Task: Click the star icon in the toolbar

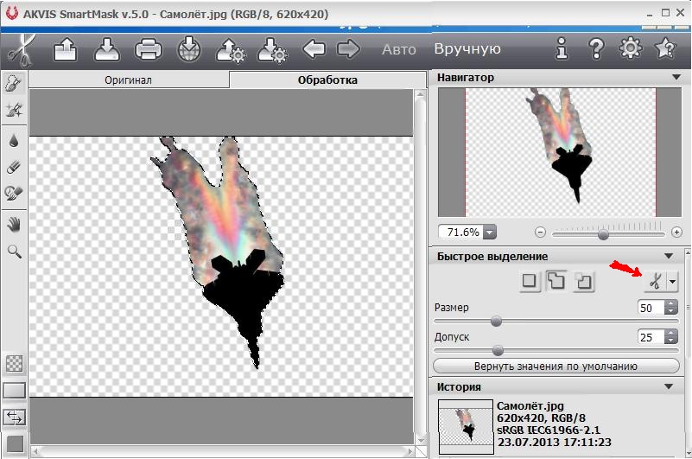Action: pos(665,48)
